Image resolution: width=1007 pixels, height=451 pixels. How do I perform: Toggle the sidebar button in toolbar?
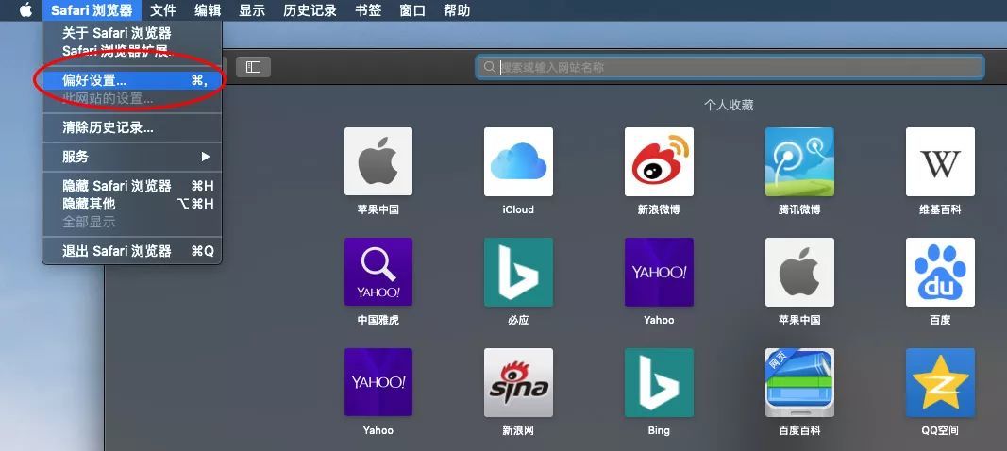click(253, 67)
